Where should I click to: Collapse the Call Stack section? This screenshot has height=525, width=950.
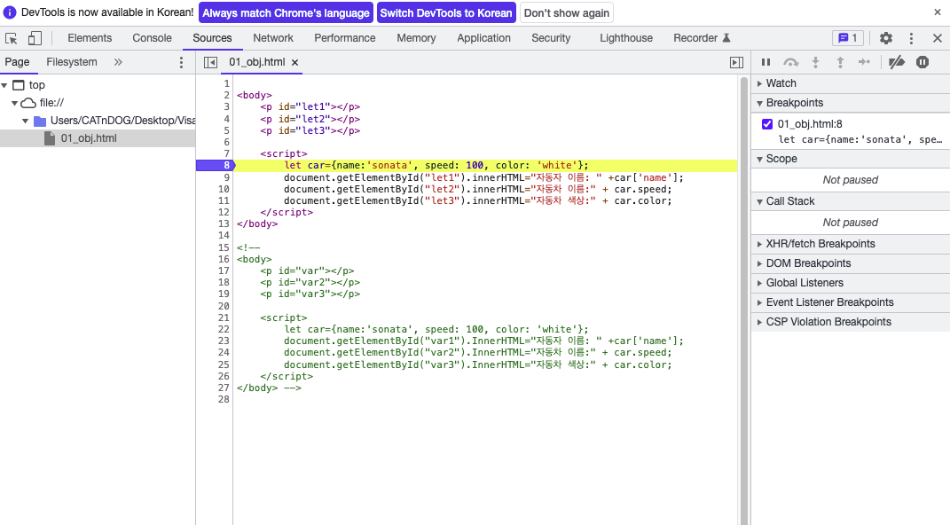coord(851,201)
